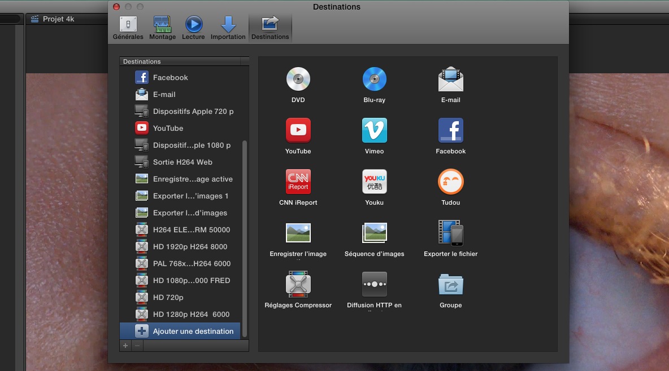The image size is (669, 371).
Task: Switch to the Lecture tab
Action: [x=193, y=25]
